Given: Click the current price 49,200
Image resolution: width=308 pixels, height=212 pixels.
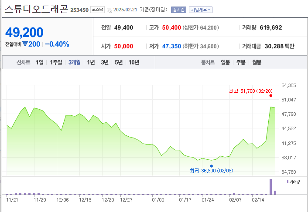Looking at the screenshot, I should tap(24, 33).
